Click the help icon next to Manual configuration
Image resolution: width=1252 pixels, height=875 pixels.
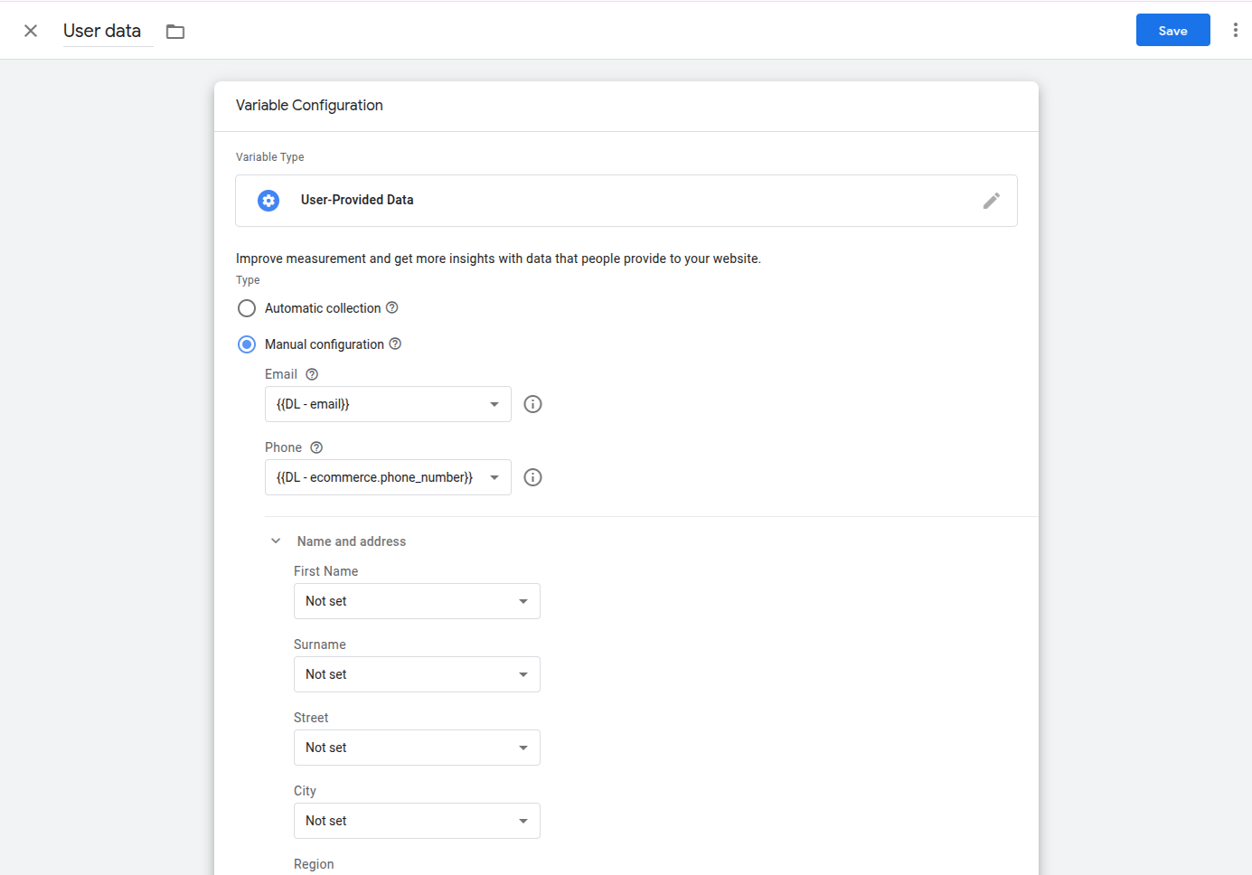tap(395, 343)
